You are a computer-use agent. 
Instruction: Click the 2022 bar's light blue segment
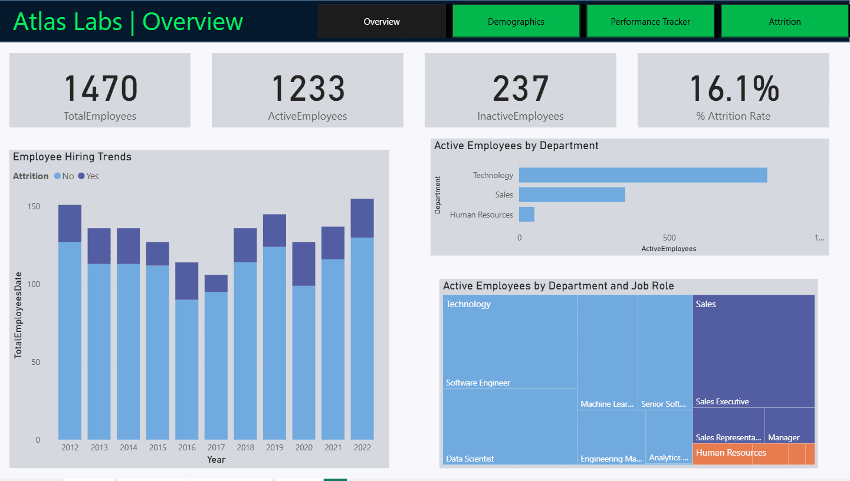[362, 338]
